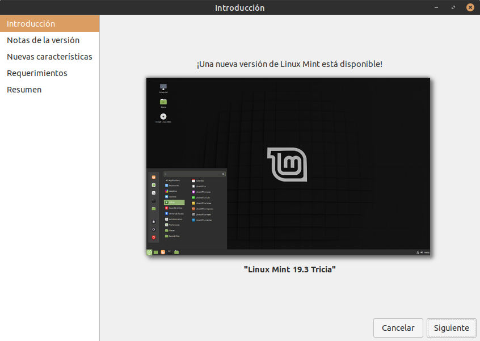Click the Linux Mint desktop preview image
Screen dimensions: 480x341
click(x=288, y=166)
